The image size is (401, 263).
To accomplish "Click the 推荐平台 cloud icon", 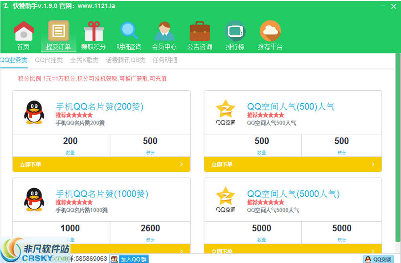I will [x=270, y=31].
